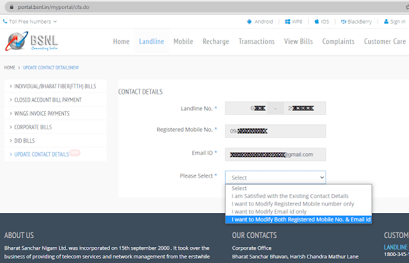Click UPDATE CONTACT DETAILSNEW breadcrumb
The width and height of the screenshot is (409, 263).
[51, 68]
